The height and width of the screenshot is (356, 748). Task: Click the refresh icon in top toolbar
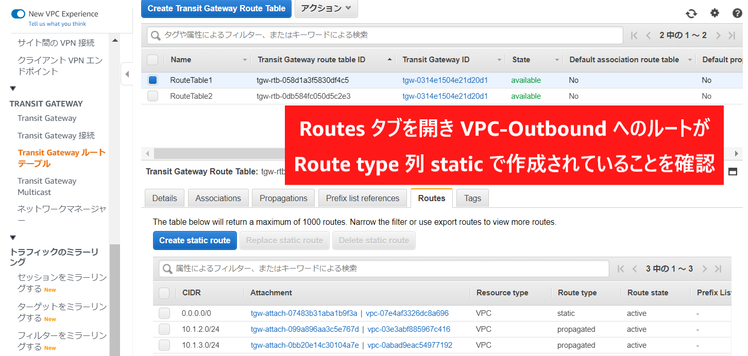tap(691, 13)
